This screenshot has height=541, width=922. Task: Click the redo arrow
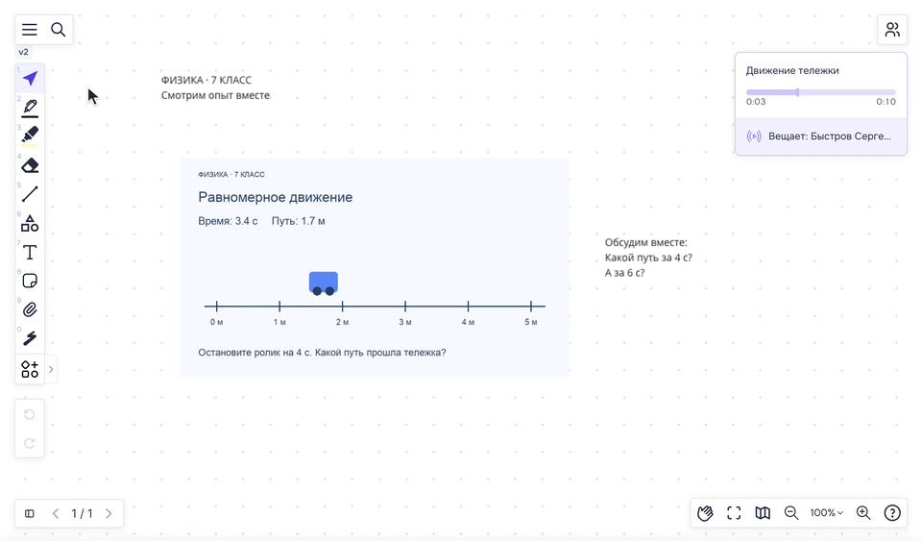[30, 443]
